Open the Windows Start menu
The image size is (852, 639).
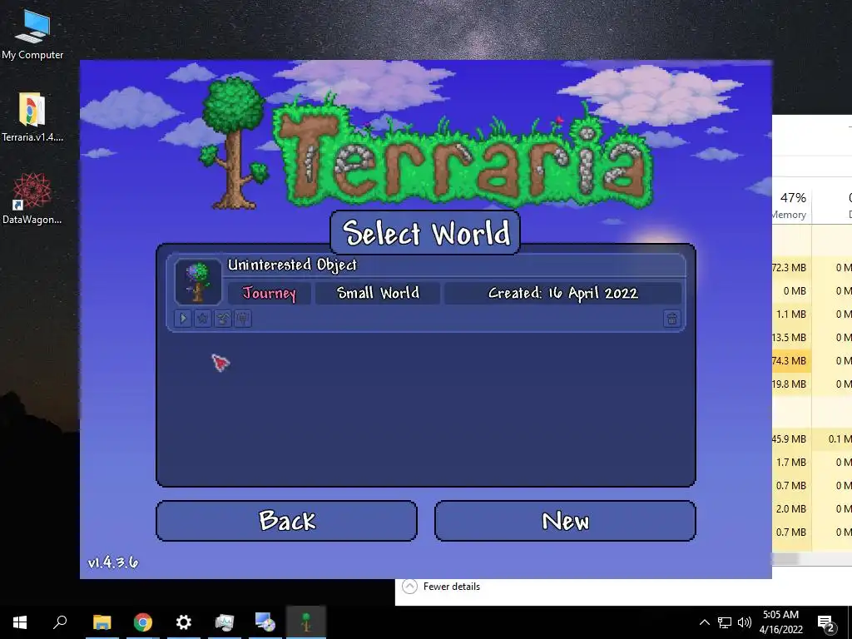coord(20,622)
